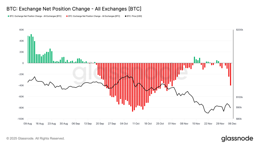Click the 60K left axis label

pyautogui.click(x=22, y=30)
